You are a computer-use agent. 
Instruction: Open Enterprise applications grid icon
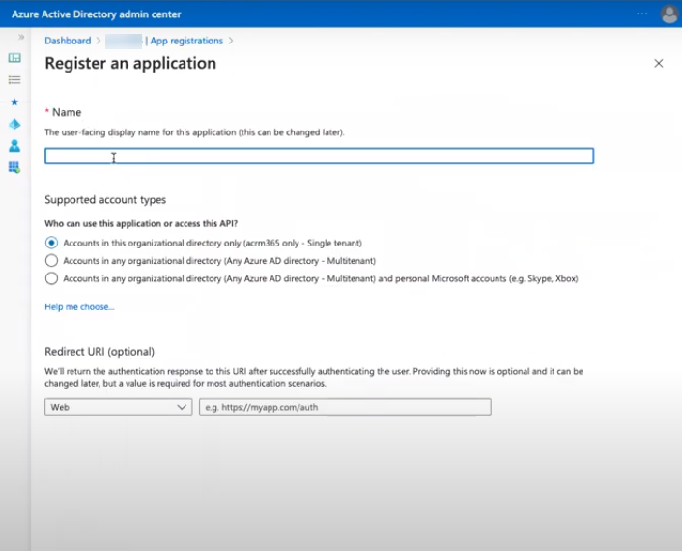[14, 167]
